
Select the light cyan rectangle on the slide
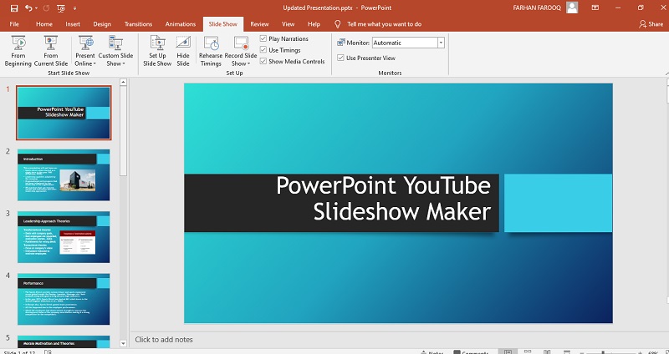558,203
